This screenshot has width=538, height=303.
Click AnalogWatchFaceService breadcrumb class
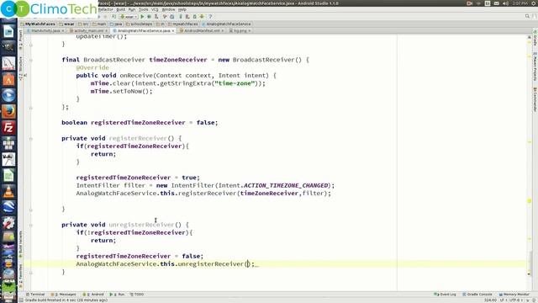click(x=226, y=24)
